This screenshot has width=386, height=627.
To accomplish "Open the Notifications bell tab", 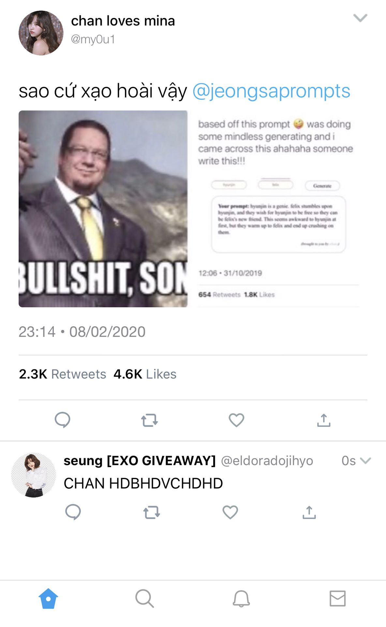I will pyautogui.click(x=241, y=599).
